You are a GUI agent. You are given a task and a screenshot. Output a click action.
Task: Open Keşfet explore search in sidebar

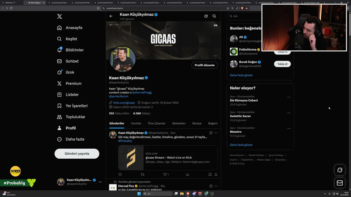[x=59, y=39]
